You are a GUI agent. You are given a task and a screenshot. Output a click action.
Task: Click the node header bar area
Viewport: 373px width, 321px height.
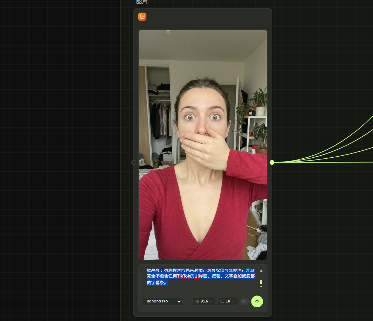coord(207,16)
